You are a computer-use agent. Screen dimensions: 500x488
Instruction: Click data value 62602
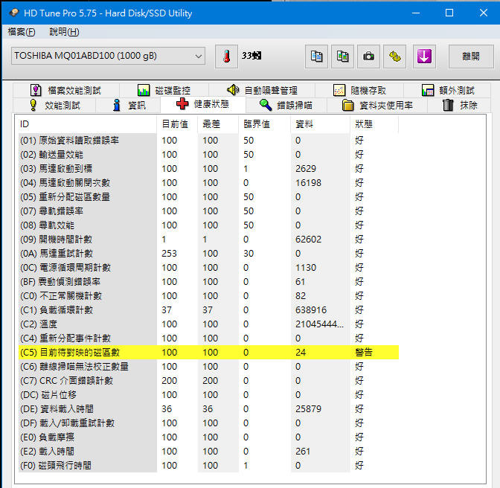coord(308,240)
